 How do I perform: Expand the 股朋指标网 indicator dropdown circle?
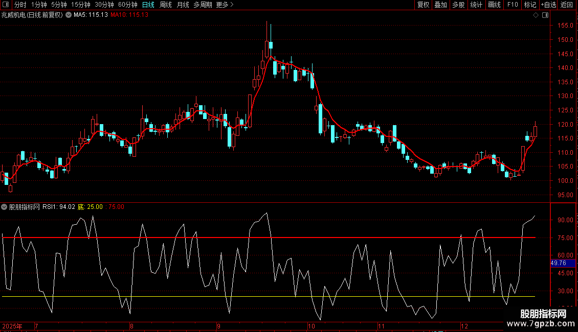click(x=4, y=207)
